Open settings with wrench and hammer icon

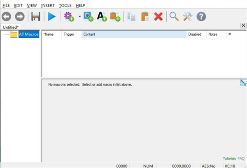(x=187, y=16)
